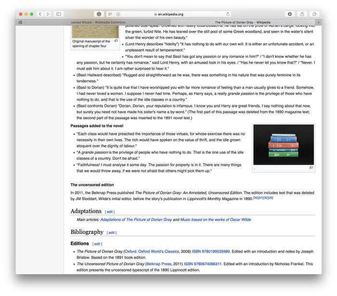Open citation reference [32]

(x=266, y=198)
